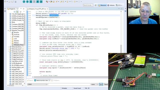
Task: Switch to the Resource perspective
Action: (102, 5)
